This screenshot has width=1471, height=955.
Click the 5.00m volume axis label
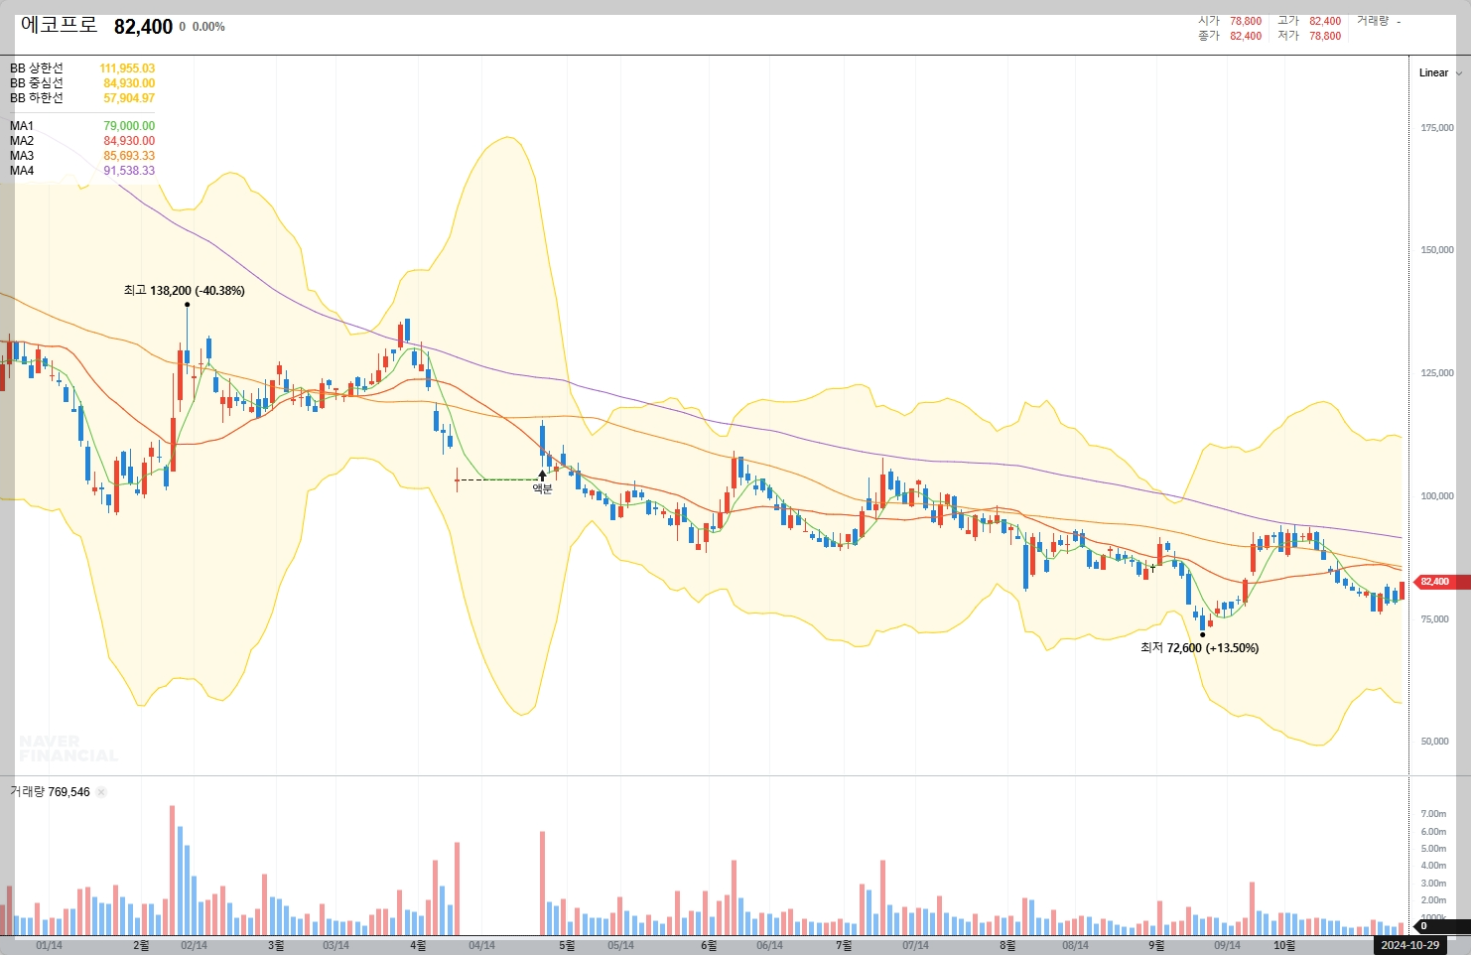click(x=1433, y=849)
